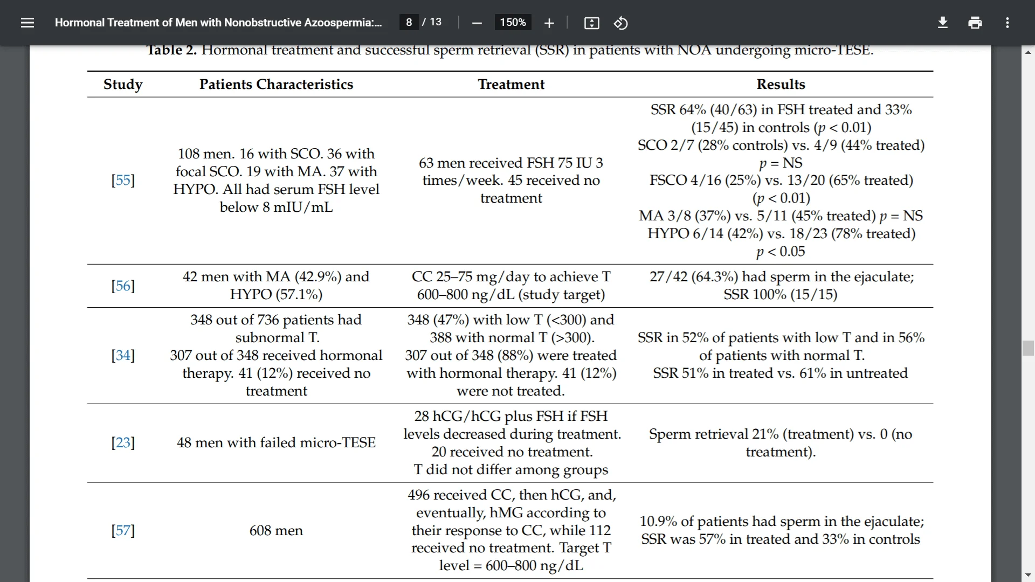Click the 'Results' column header
The image size is (1035, 582).
[781, 85]
